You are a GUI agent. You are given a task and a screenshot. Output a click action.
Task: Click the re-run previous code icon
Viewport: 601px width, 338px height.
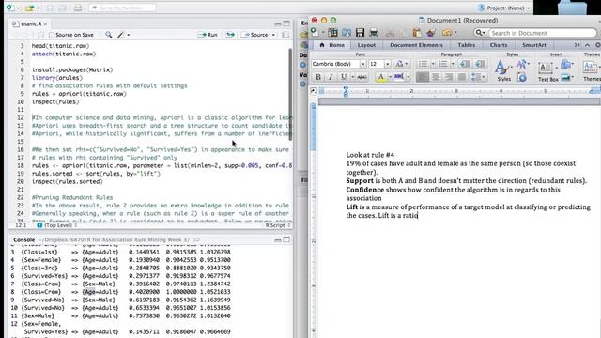[x=230, y=35]
